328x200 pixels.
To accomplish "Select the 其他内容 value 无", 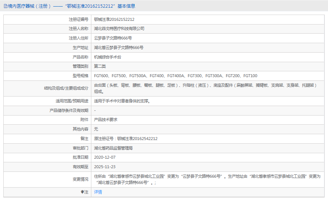I will 96,129.
